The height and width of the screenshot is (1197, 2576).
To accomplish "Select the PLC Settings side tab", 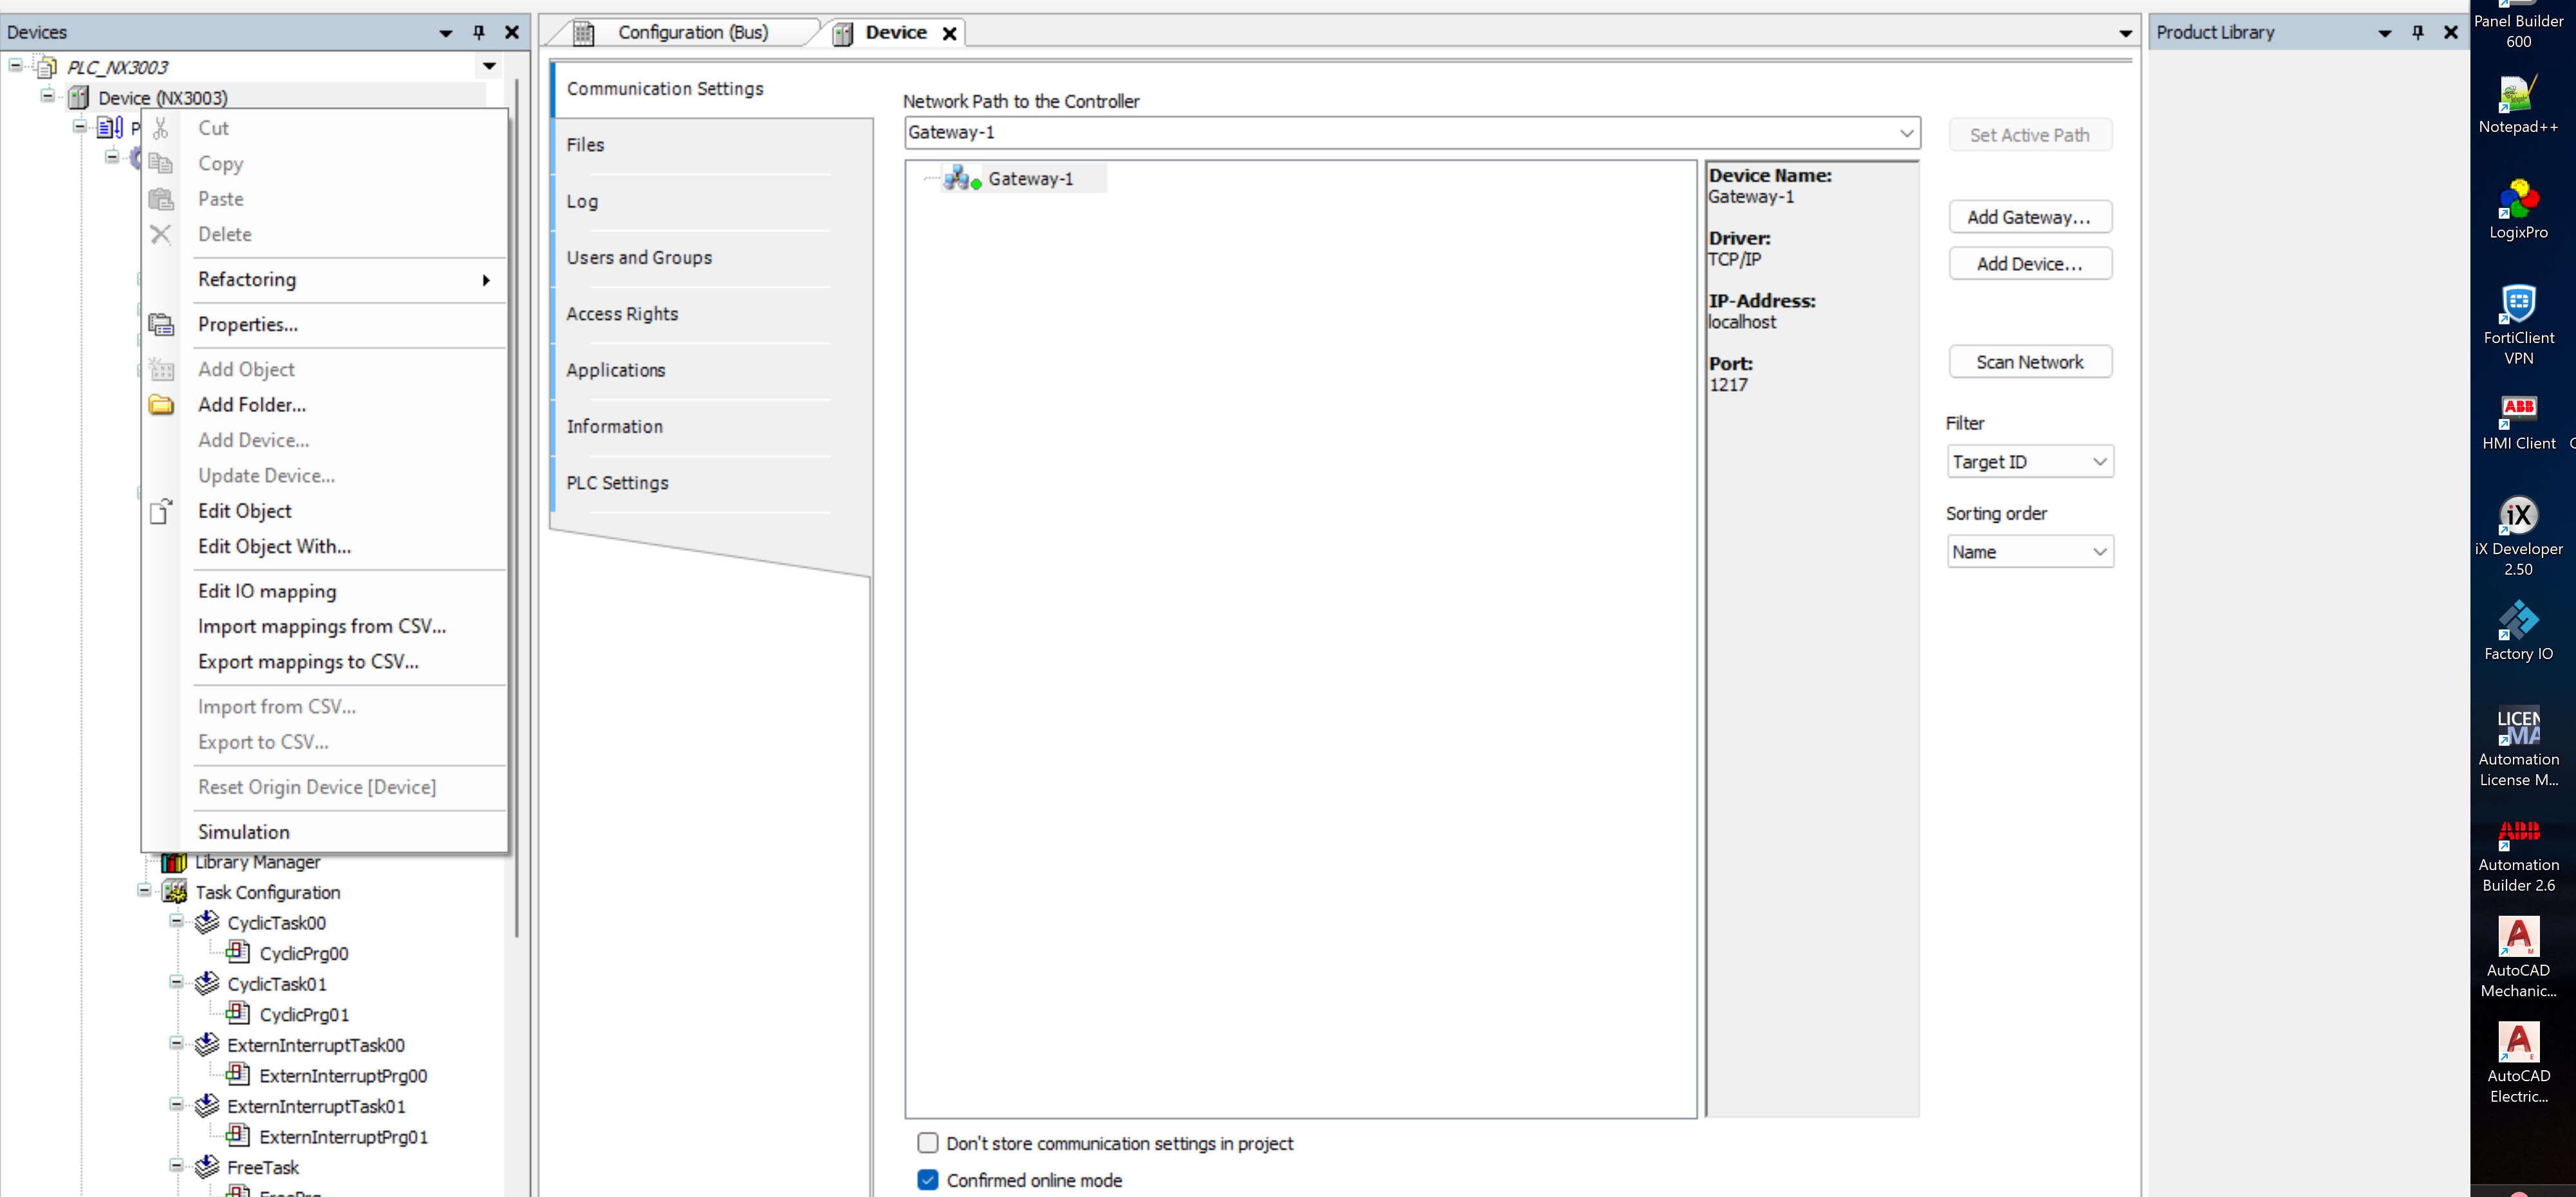I will click(617, 482).
